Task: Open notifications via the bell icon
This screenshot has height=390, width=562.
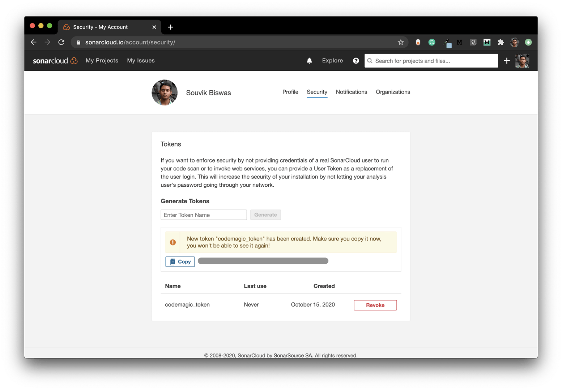Action: click(309, 60)
